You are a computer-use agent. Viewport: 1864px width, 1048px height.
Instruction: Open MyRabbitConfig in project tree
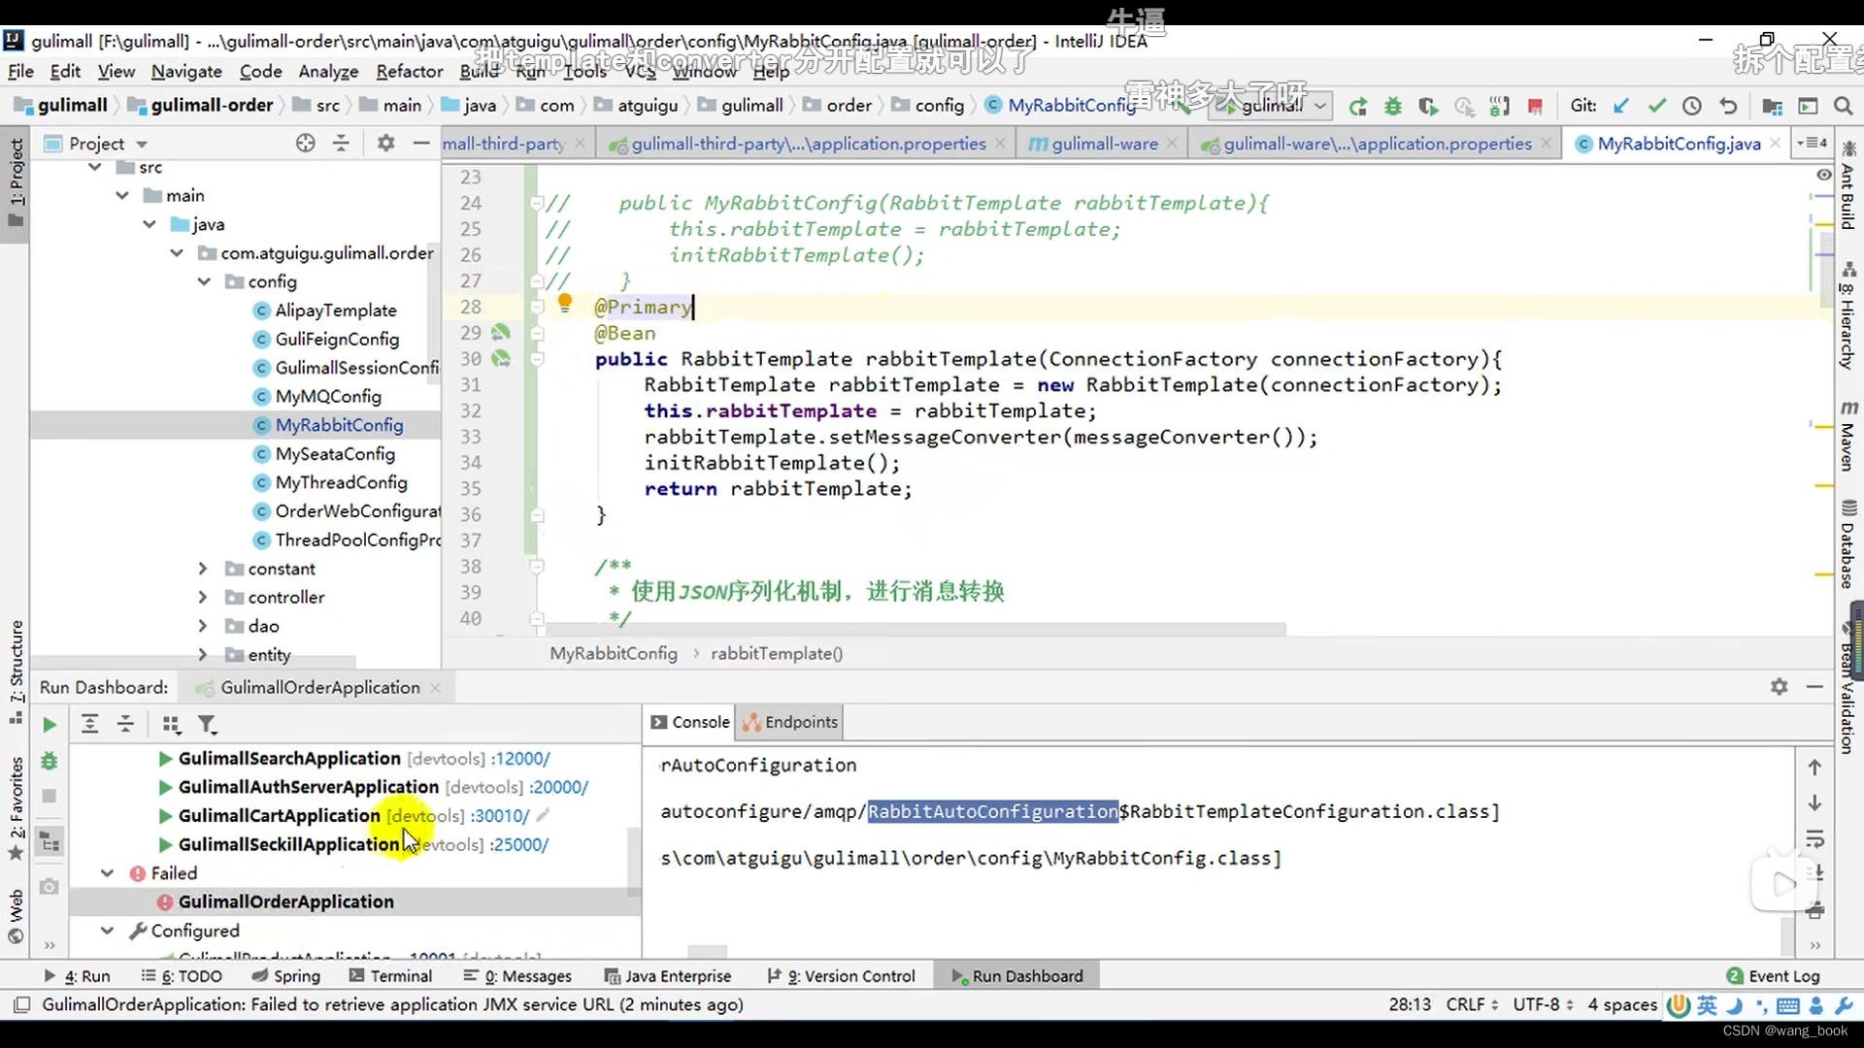[x=339, y=425]
